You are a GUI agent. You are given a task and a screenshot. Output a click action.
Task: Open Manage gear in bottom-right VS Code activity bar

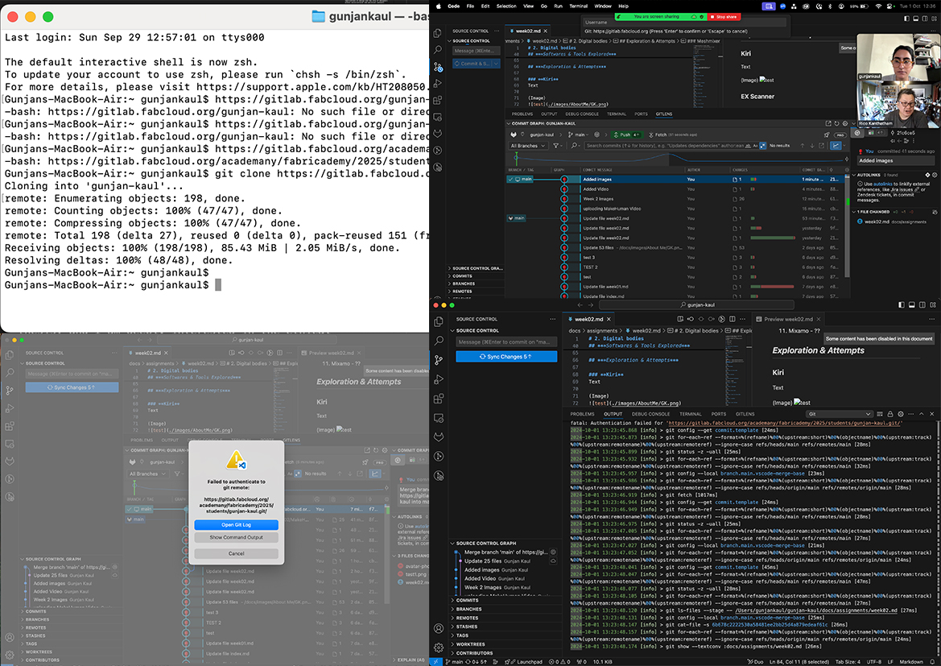pos(439,647)
